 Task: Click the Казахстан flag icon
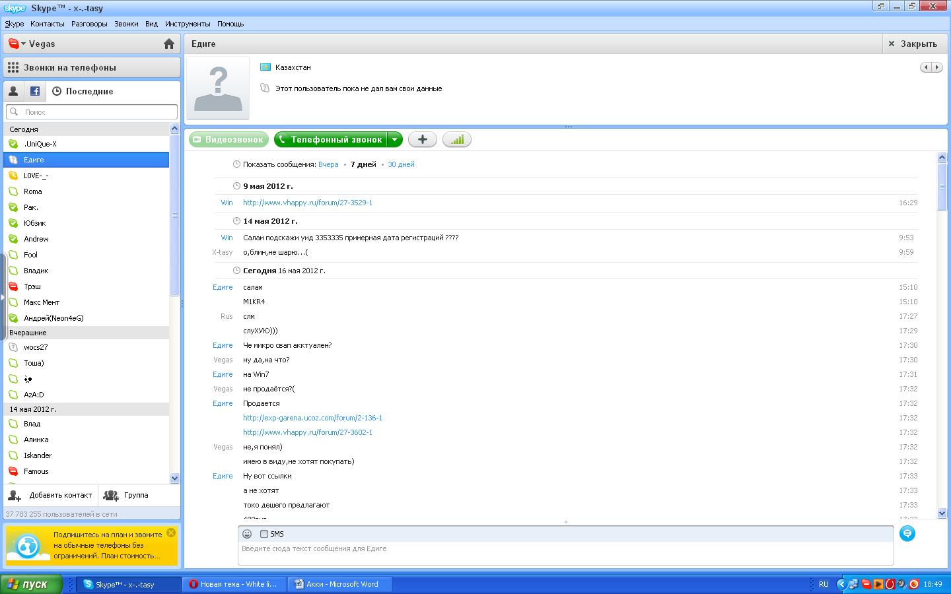click(x=265, y=67)
